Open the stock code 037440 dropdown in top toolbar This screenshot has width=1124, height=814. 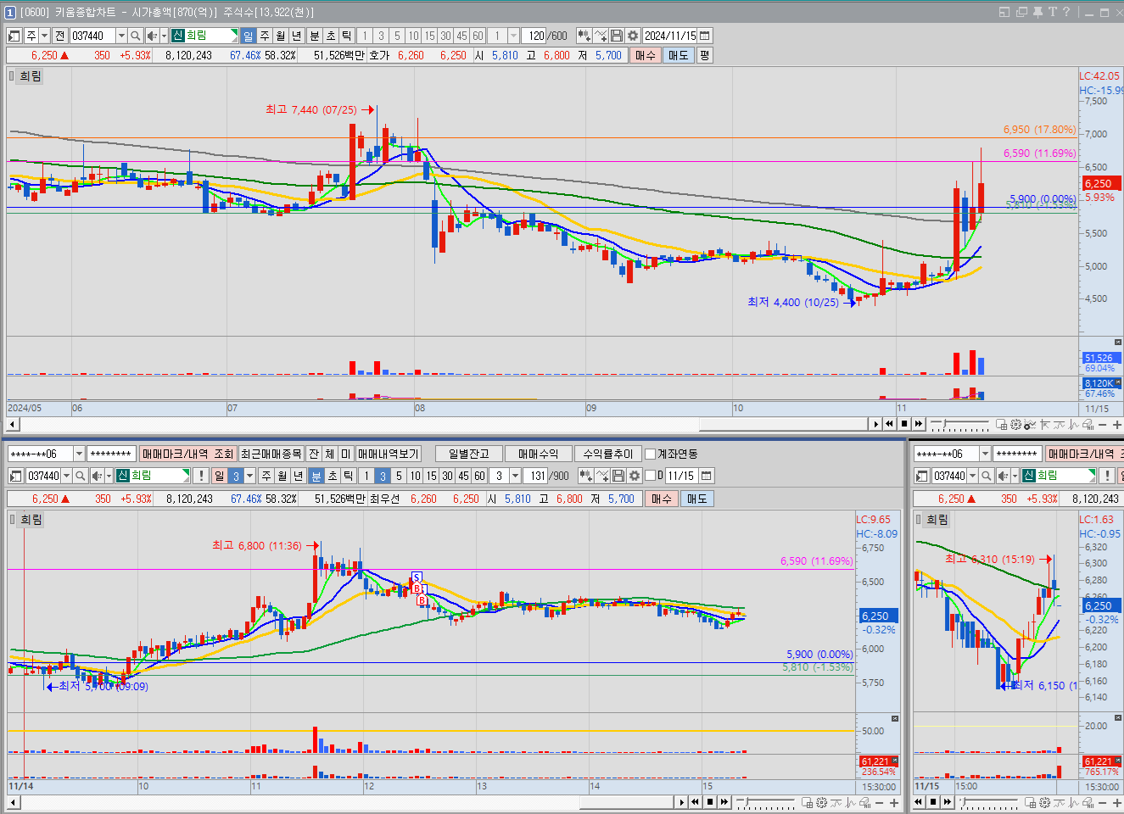pos(121,36)
